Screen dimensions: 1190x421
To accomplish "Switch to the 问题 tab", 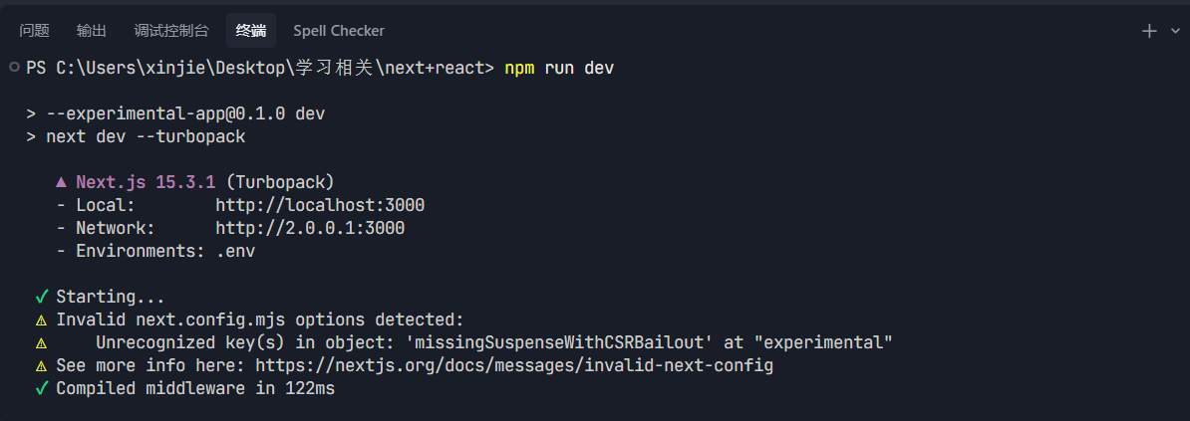I will pos(35,31).
